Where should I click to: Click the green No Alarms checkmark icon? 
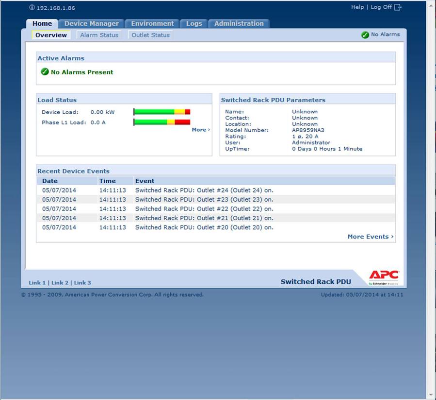(x=365, y=35)
